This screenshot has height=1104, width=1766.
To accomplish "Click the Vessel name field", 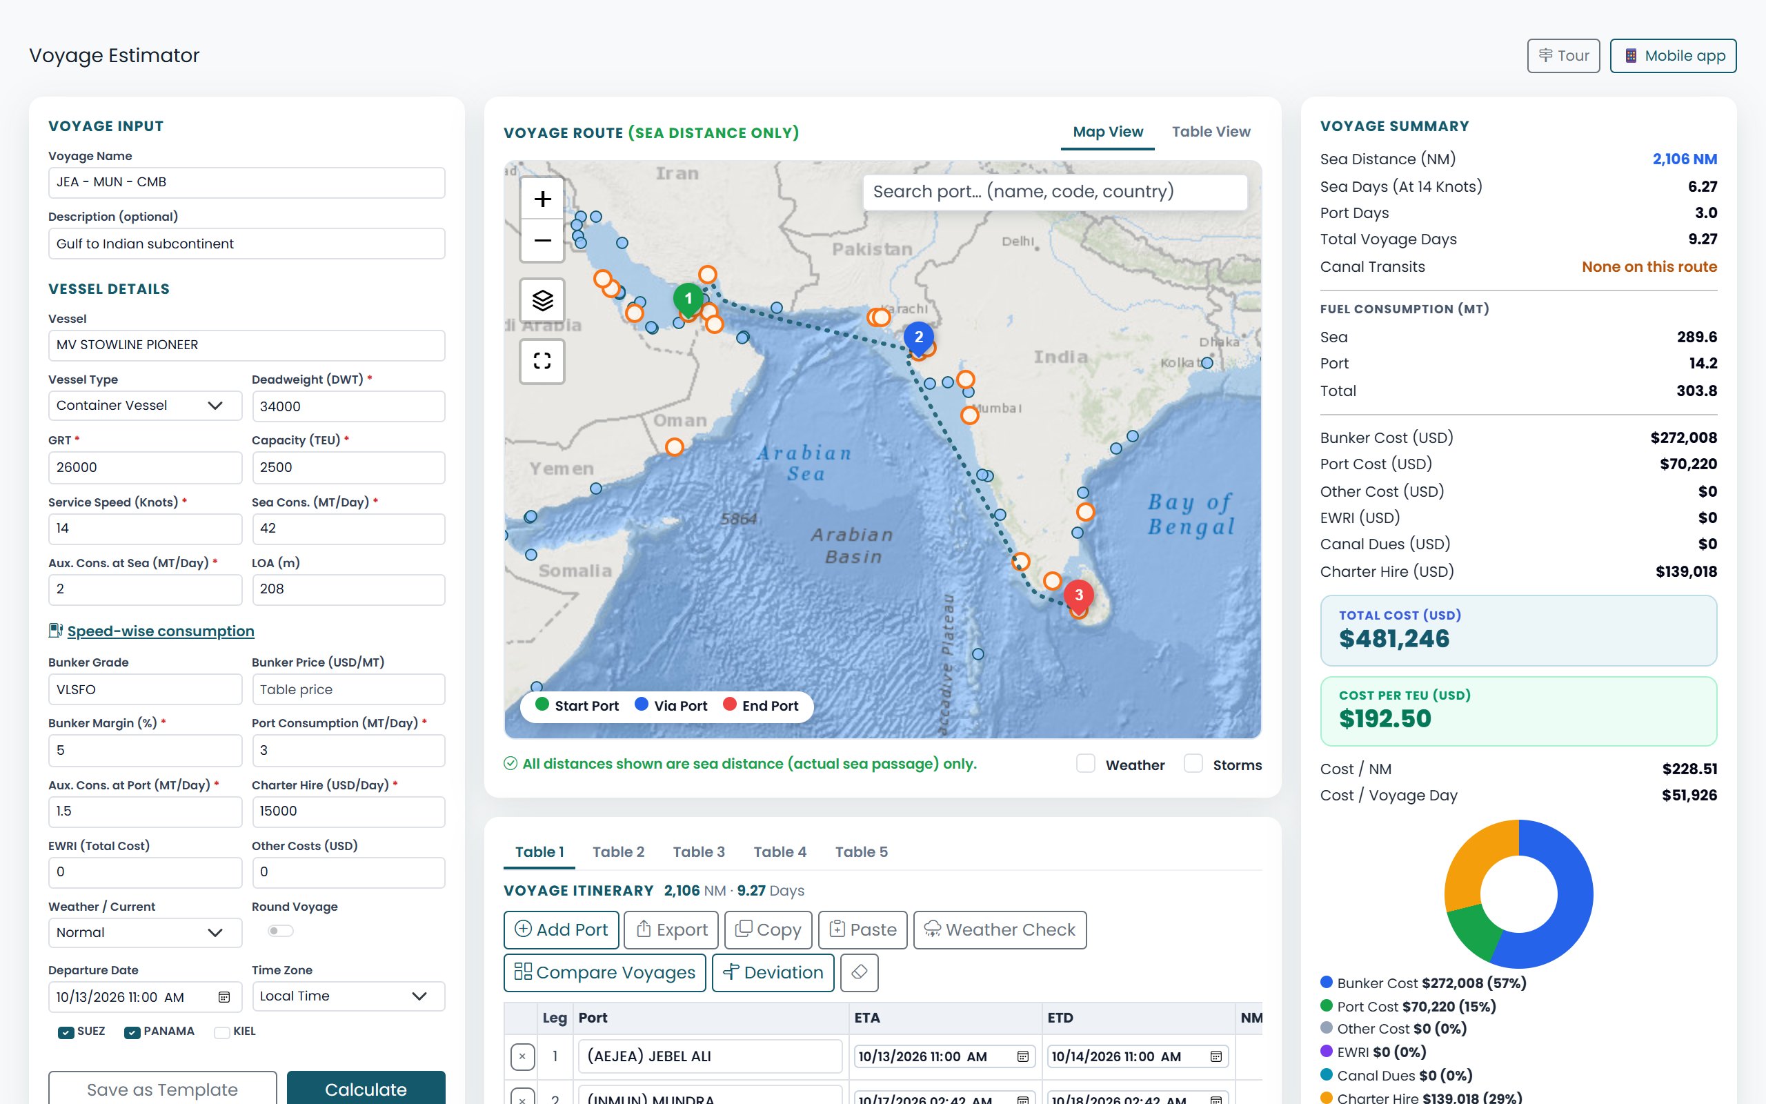I will click(x=247, y=346).
